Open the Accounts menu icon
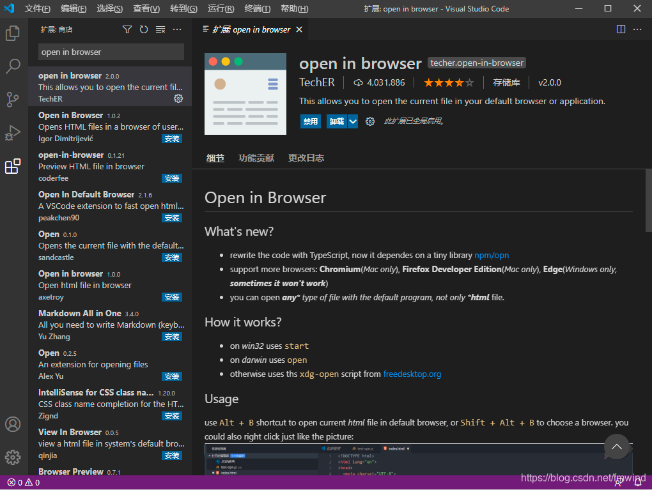Viewport: 652px width, 490px height. click(x=13, y=424)
